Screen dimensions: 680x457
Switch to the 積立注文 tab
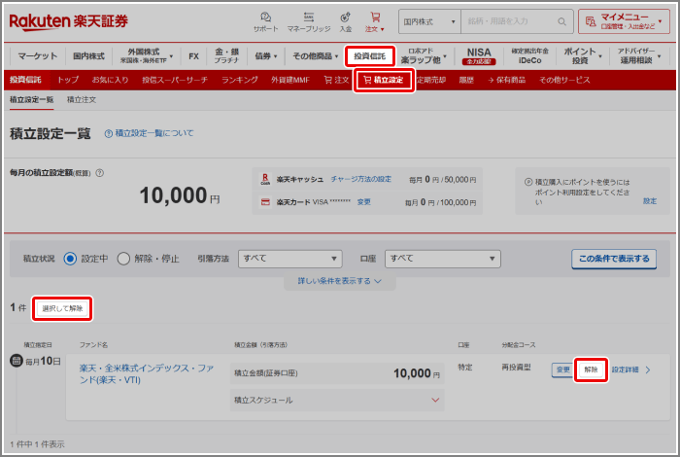click(82, 100)
